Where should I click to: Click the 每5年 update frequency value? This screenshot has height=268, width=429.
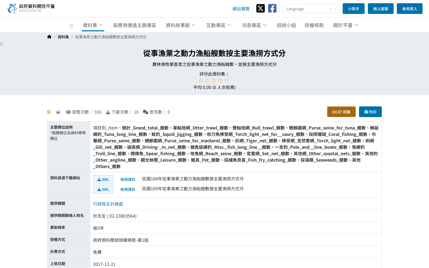click(98, 228)
